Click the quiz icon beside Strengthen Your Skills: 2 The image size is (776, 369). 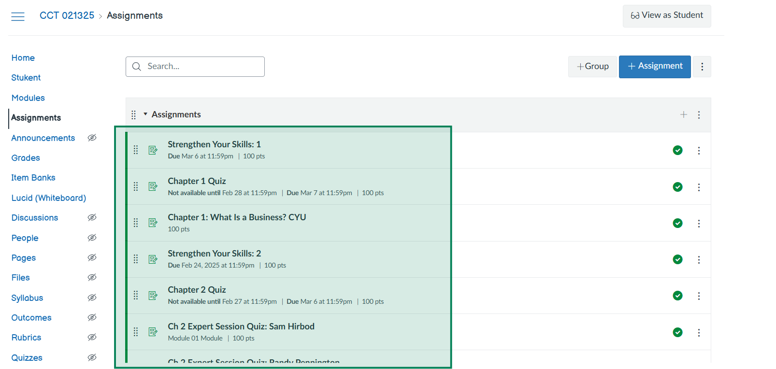click(x=153, y=259)
